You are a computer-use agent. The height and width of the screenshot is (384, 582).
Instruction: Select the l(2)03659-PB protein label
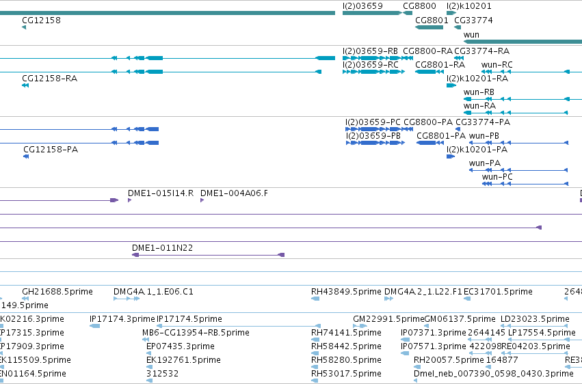tap(373, 136)
